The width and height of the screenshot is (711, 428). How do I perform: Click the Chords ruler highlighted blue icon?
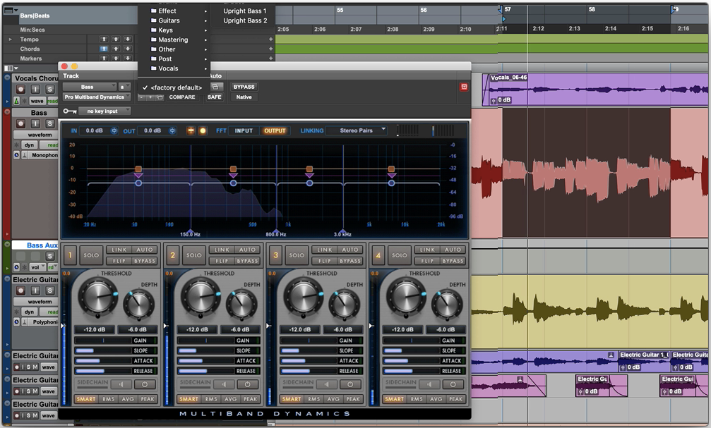[104, 49]
